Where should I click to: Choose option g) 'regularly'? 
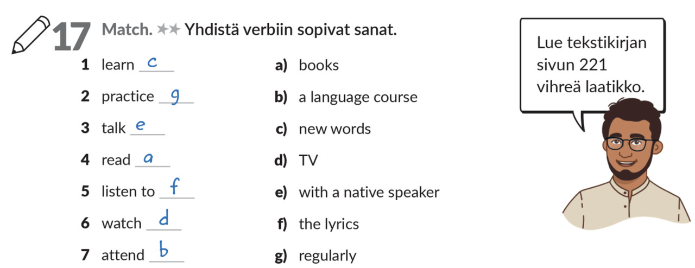point(327,256)
